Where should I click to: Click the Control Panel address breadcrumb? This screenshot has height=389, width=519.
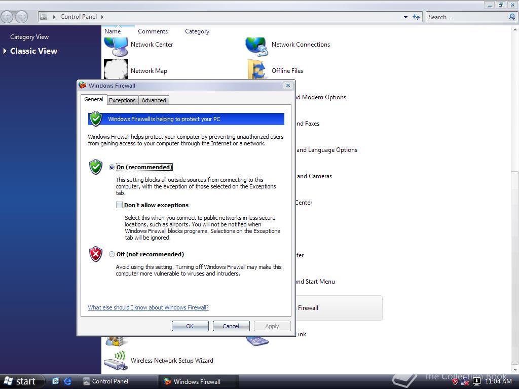coord(79,17)
